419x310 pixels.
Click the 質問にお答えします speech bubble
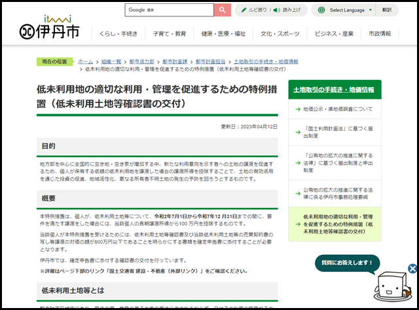347,263
